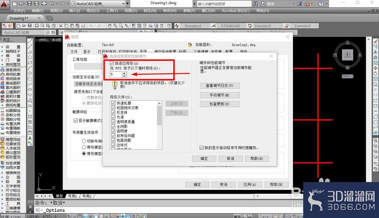Click the workspace settings gear icon
Viewport: 379px width, 218px height.
pos(48,32)
